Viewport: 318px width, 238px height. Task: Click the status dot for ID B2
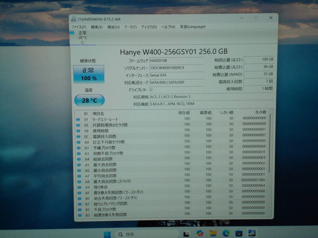coord(80,210)
